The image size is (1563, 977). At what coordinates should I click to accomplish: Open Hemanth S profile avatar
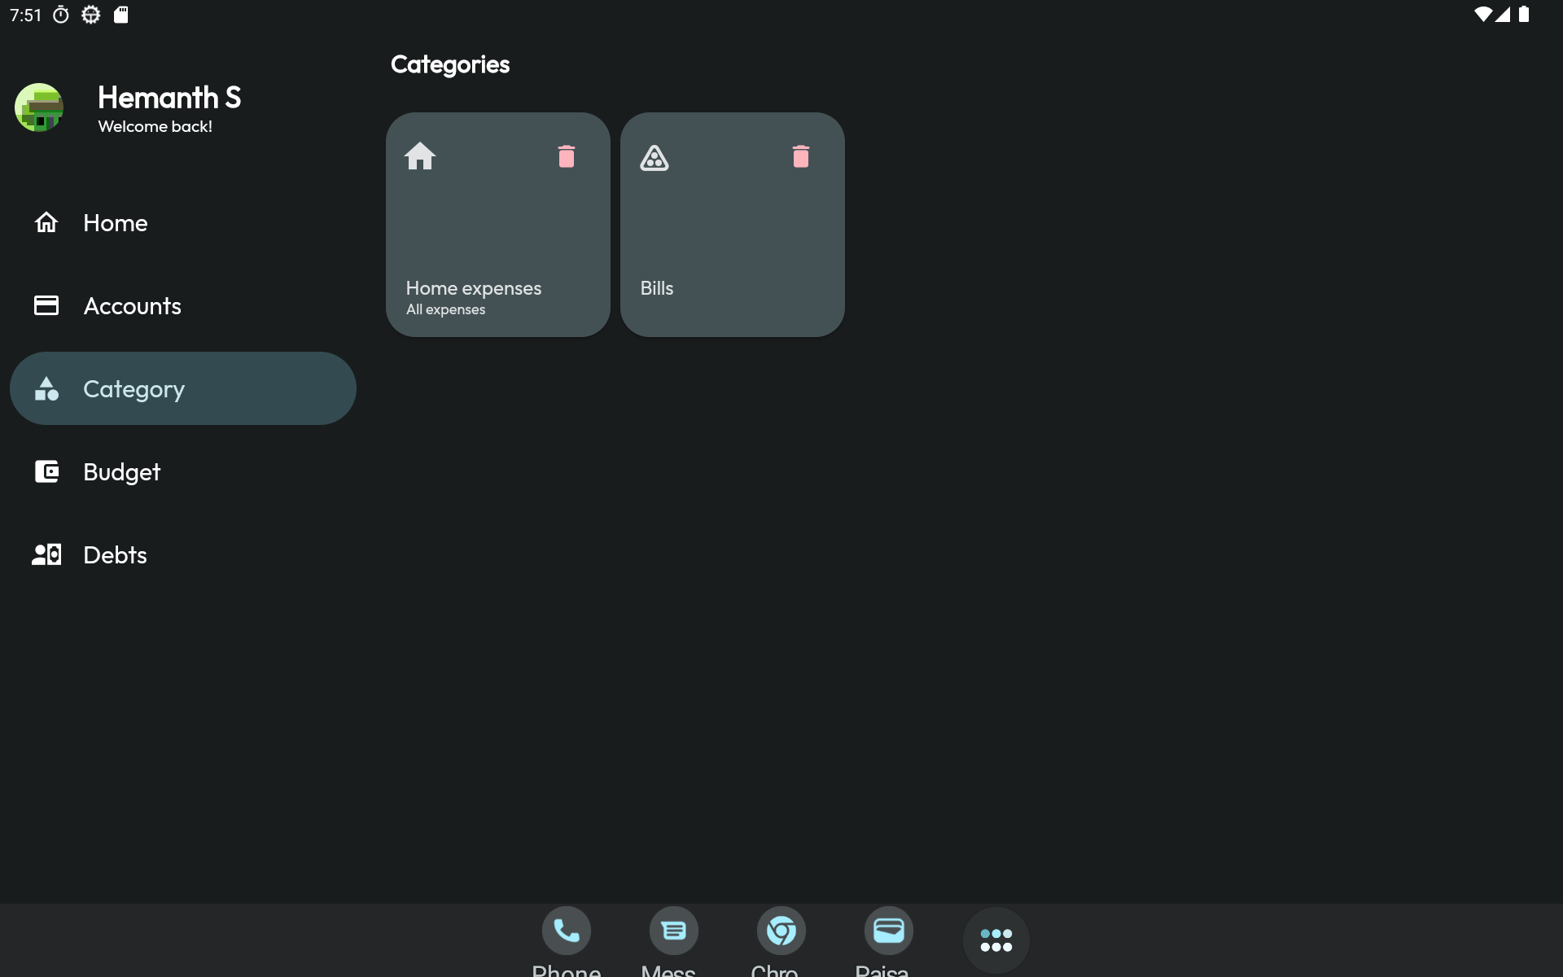point(39,107)
